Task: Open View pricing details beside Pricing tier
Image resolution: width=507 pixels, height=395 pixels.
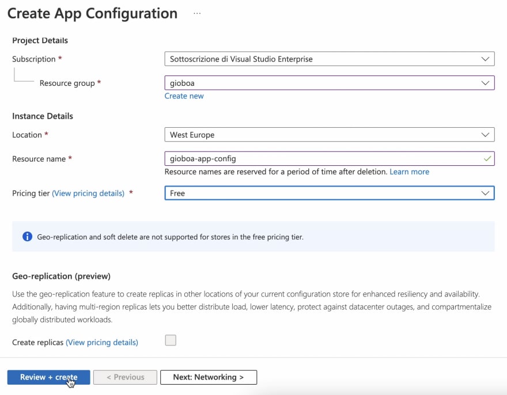Action: pos(88,193)
